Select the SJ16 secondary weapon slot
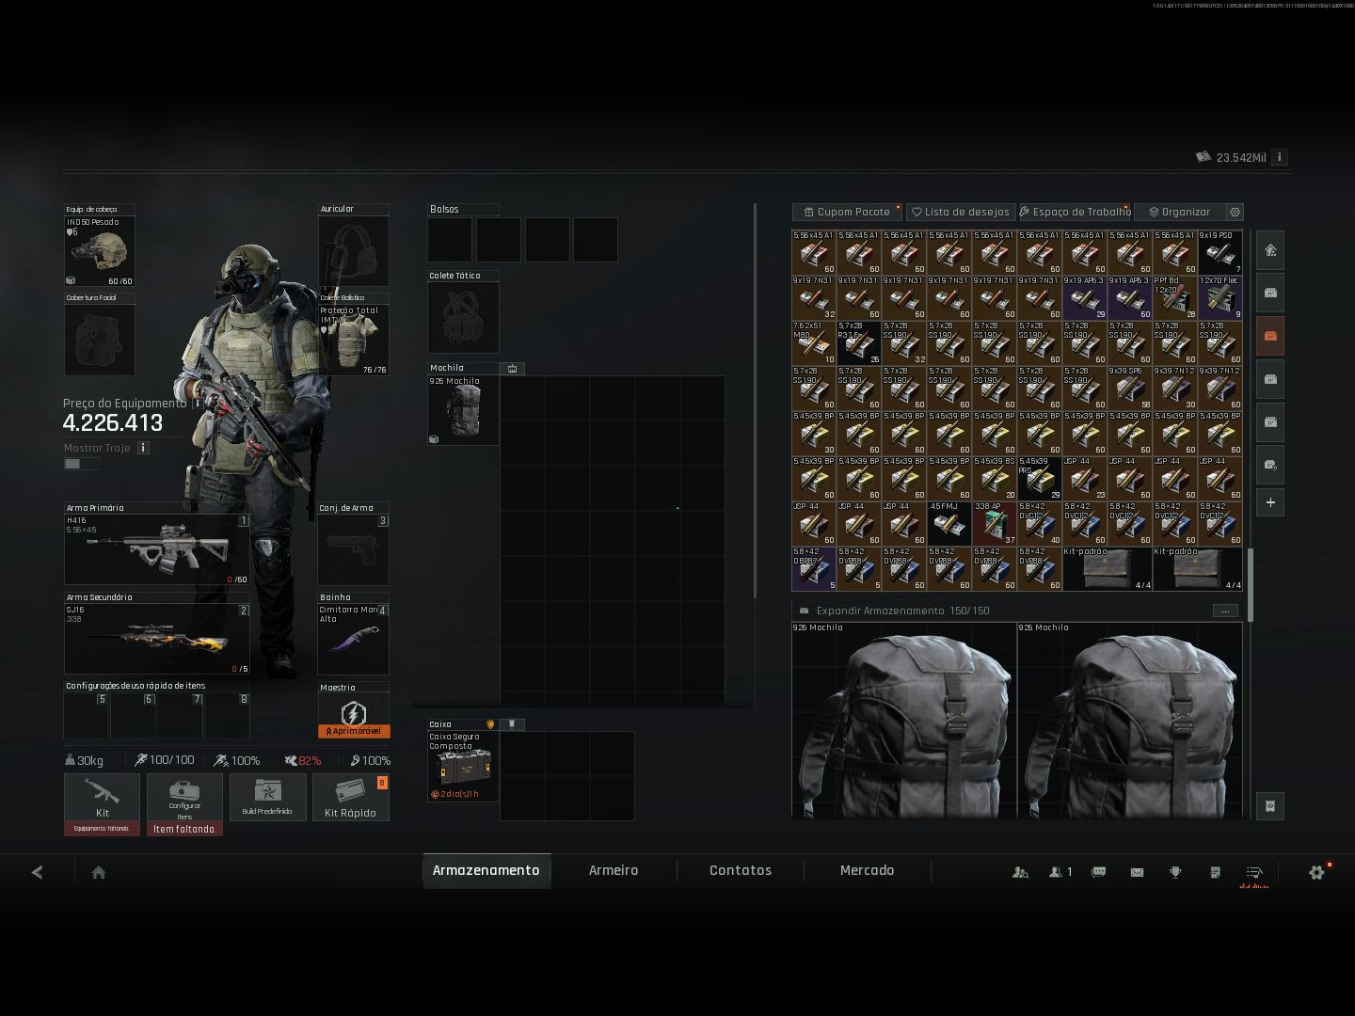The image size is (1355, 1016). pyautogui.click(x=156, y=639)
